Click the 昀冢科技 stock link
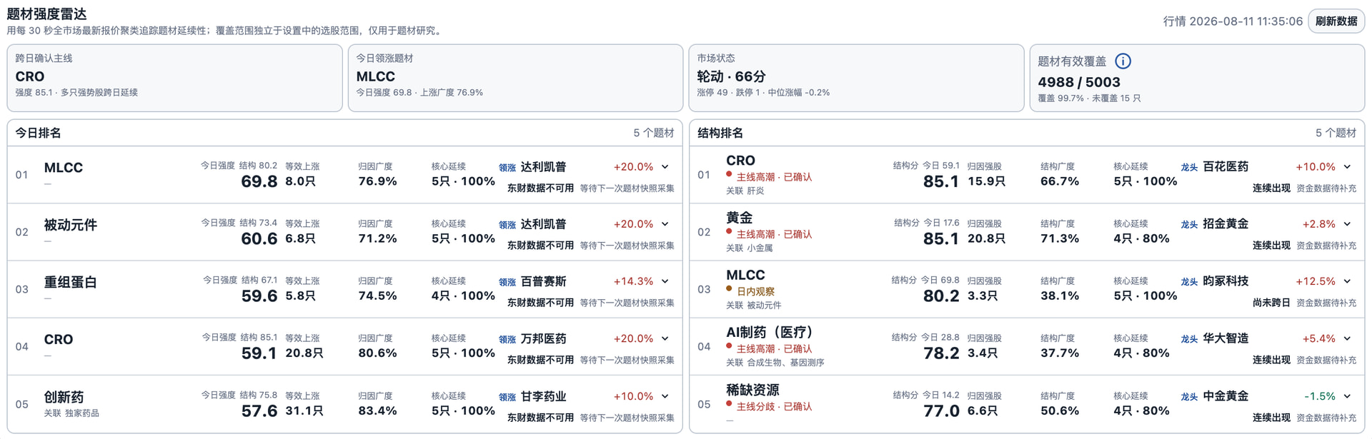1372x439 pixels. point(1226,281)
